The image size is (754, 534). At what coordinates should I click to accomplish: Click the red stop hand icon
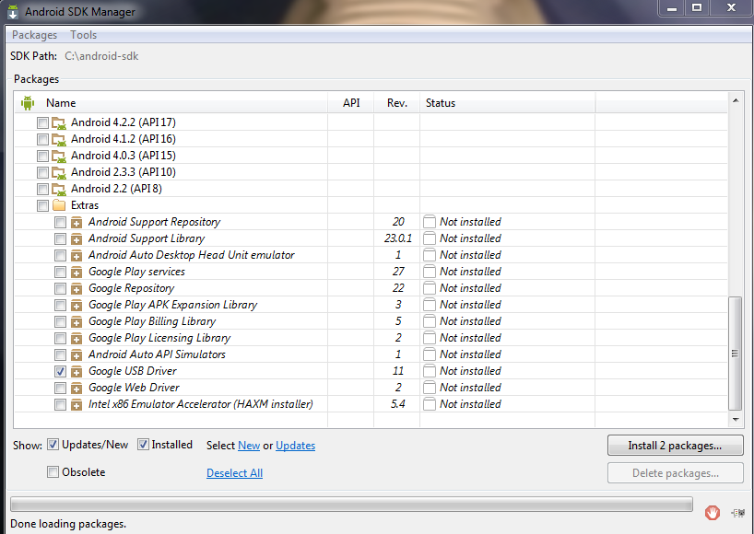point(713,513)
